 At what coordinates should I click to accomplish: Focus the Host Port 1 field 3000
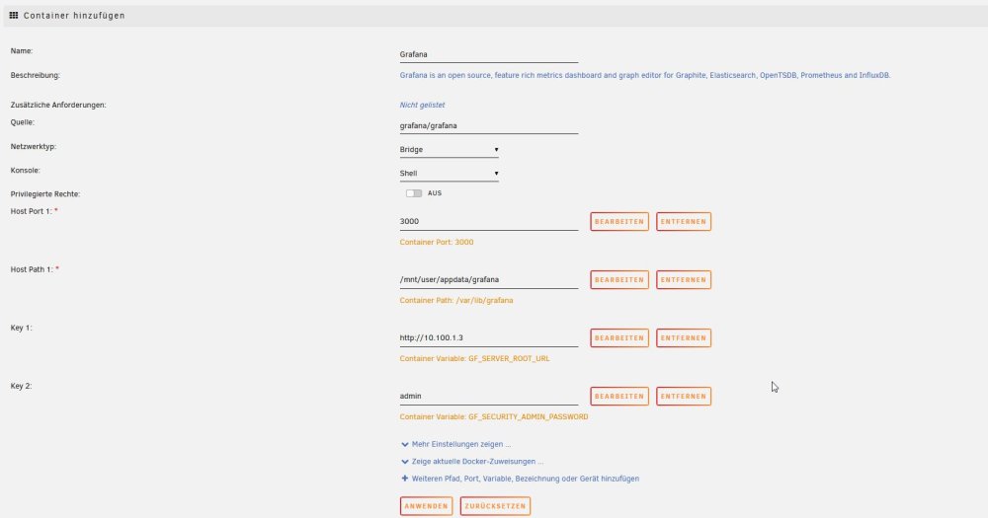pos(488,222)
